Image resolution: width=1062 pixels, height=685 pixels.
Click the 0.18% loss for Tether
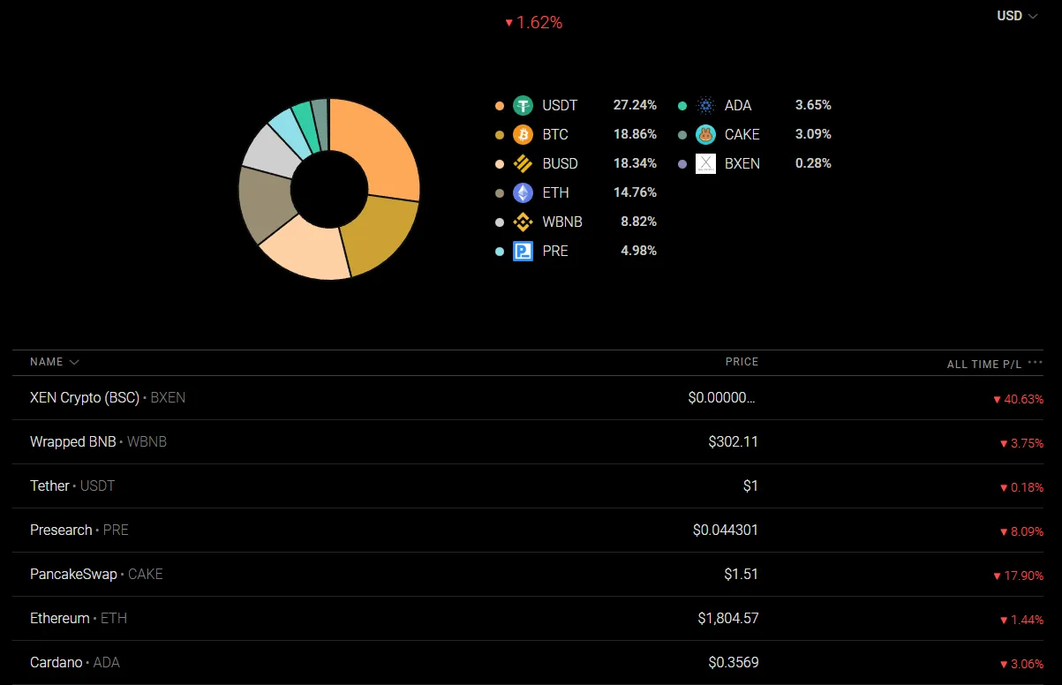1021,487
